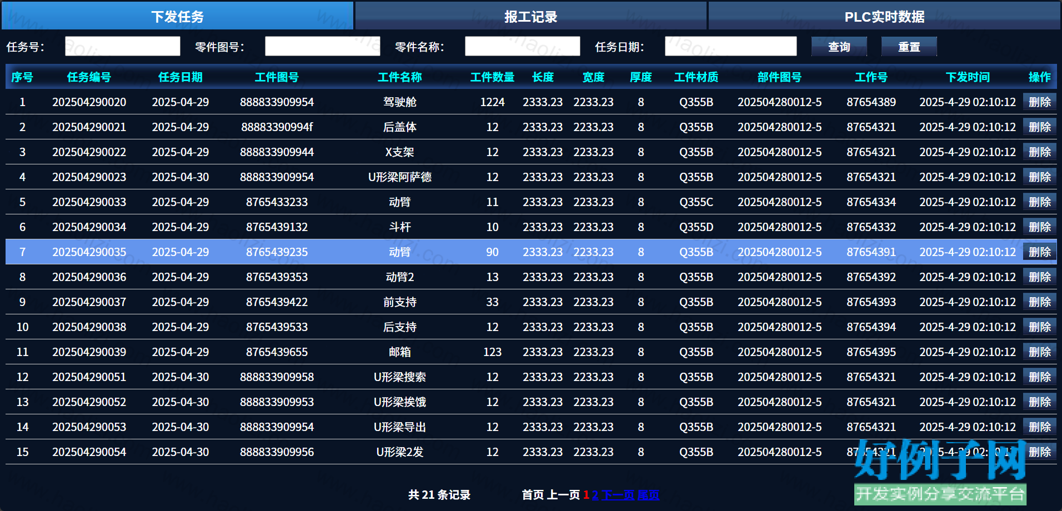Viewport: 1062px width, 511px height.
Task: Select task number 202504290054 cell
Action: pos(89,452)
